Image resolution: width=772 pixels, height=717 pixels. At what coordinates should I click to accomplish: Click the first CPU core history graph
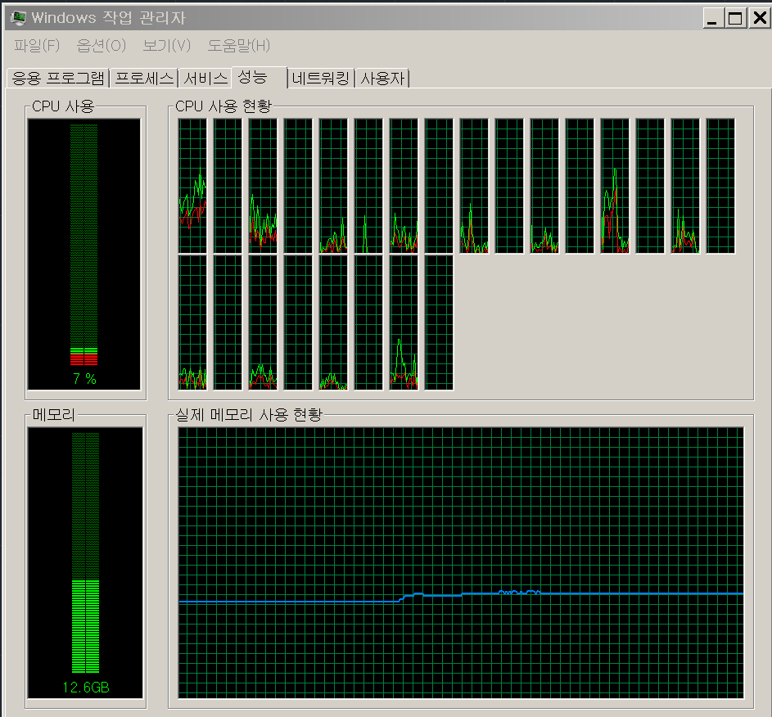192,186
